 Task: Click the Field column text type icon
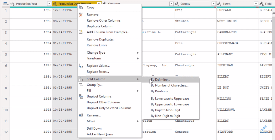[261, 4]
